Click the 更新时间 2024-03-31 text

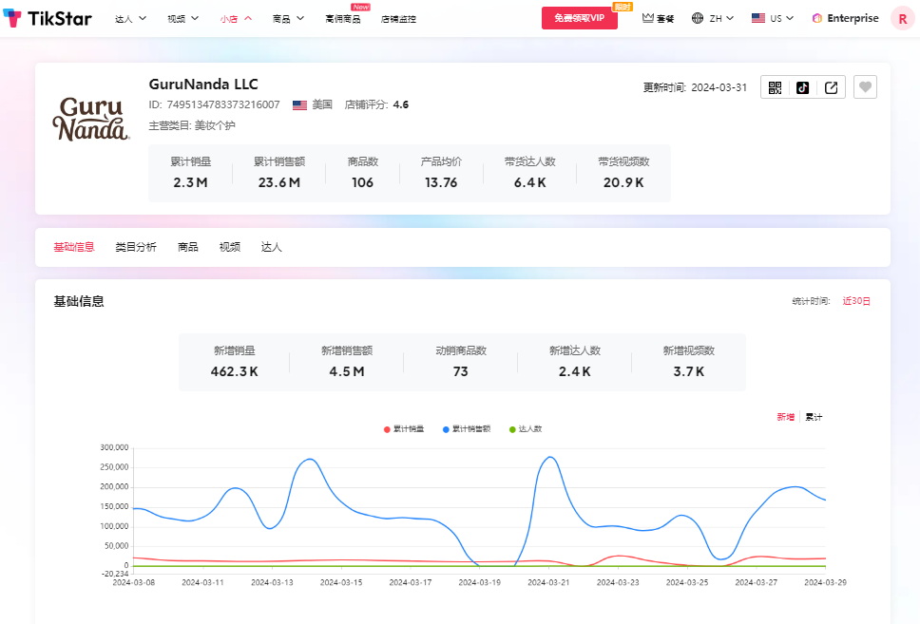(x=695, y=87)
